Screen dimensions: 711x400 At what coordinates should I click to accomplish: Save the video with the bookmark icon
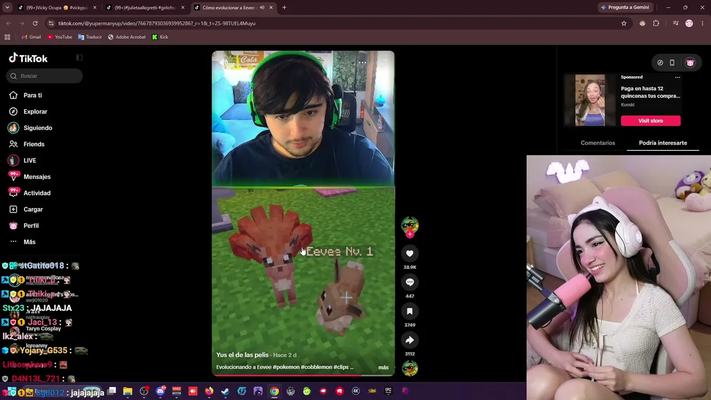tap(410, 311)
